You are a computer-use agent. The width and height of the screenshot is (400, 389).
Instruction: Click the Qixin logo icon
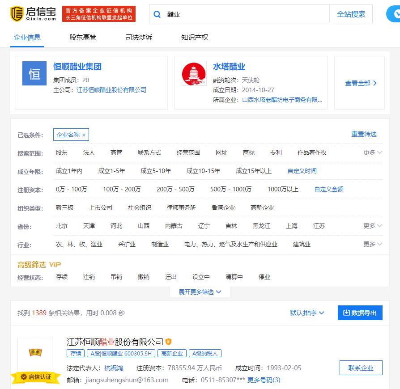[x=17, y=14]
